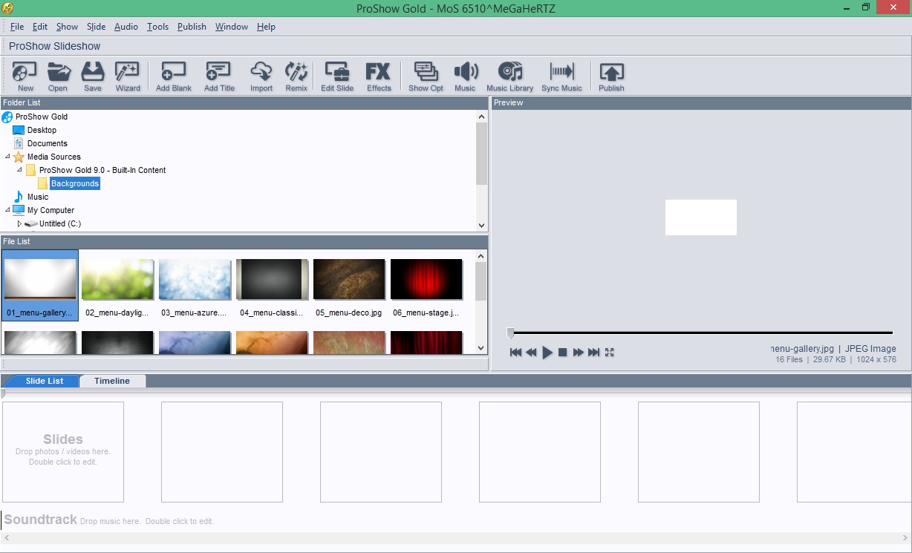Click the Music speaker icon
Image resolution: width=912 pixels, height=553 pixels.
tap(465, 76)
